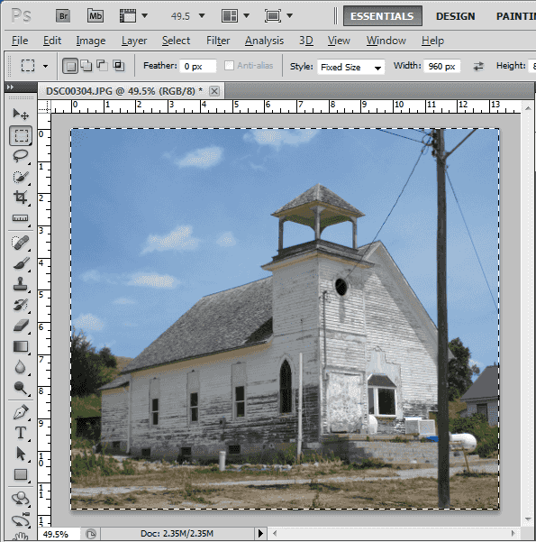This screenshot has height=542, width=536.
Task: Click horizontal scrollbar left arrow
Action: click(275, 534)
